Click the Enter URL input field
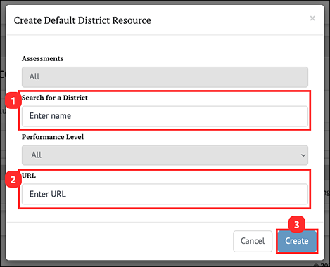This screenshot has width=330, height=267. click(165, 194)
